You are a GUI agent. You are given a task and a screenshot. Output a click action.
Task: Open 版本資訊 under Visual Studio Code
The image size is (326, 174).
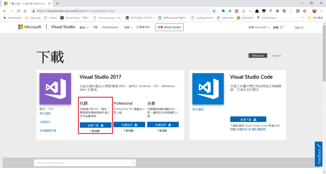198,109
